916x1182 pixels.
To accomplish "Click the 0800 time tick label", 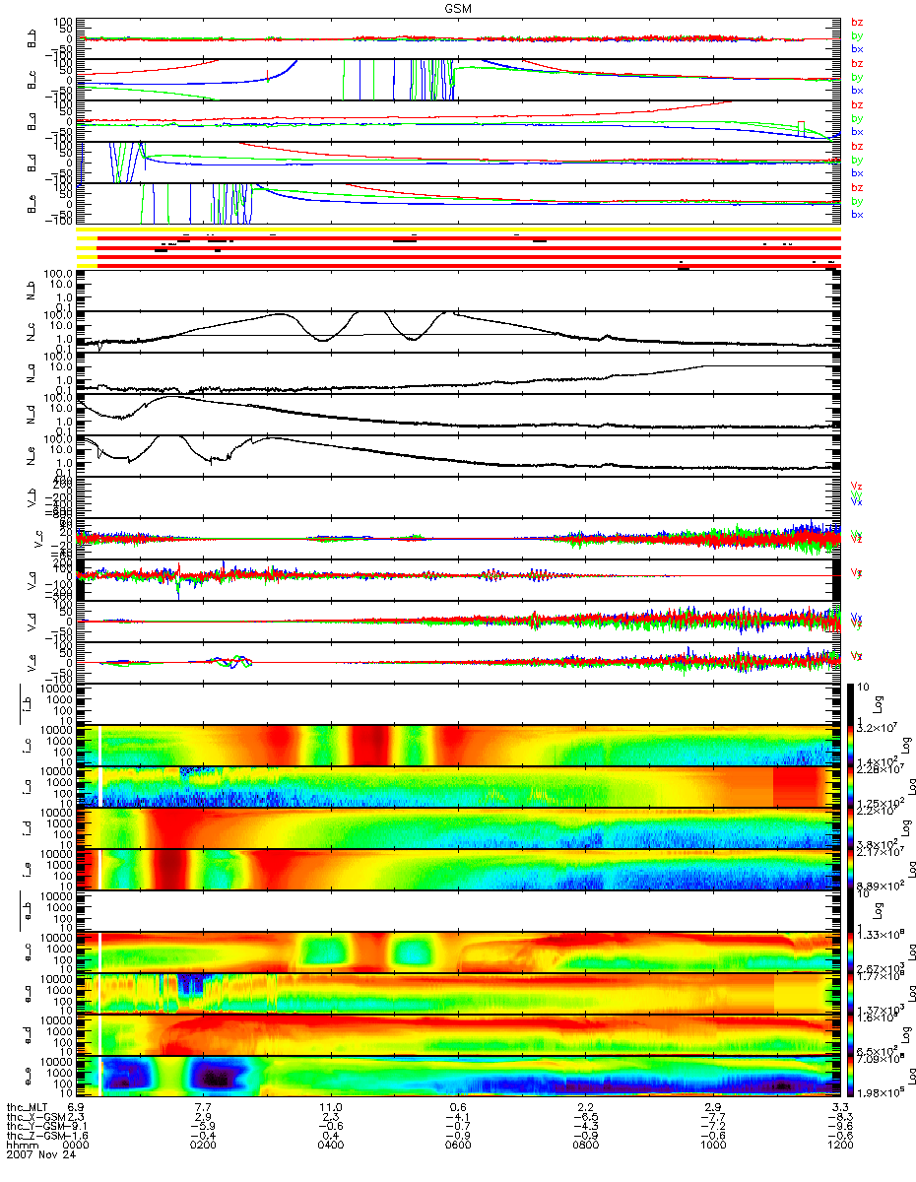I will 585,1148.
